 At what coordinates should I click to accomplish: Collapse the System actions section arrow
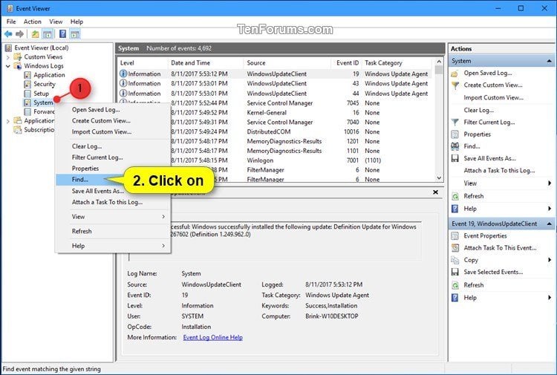pos(549,61)
